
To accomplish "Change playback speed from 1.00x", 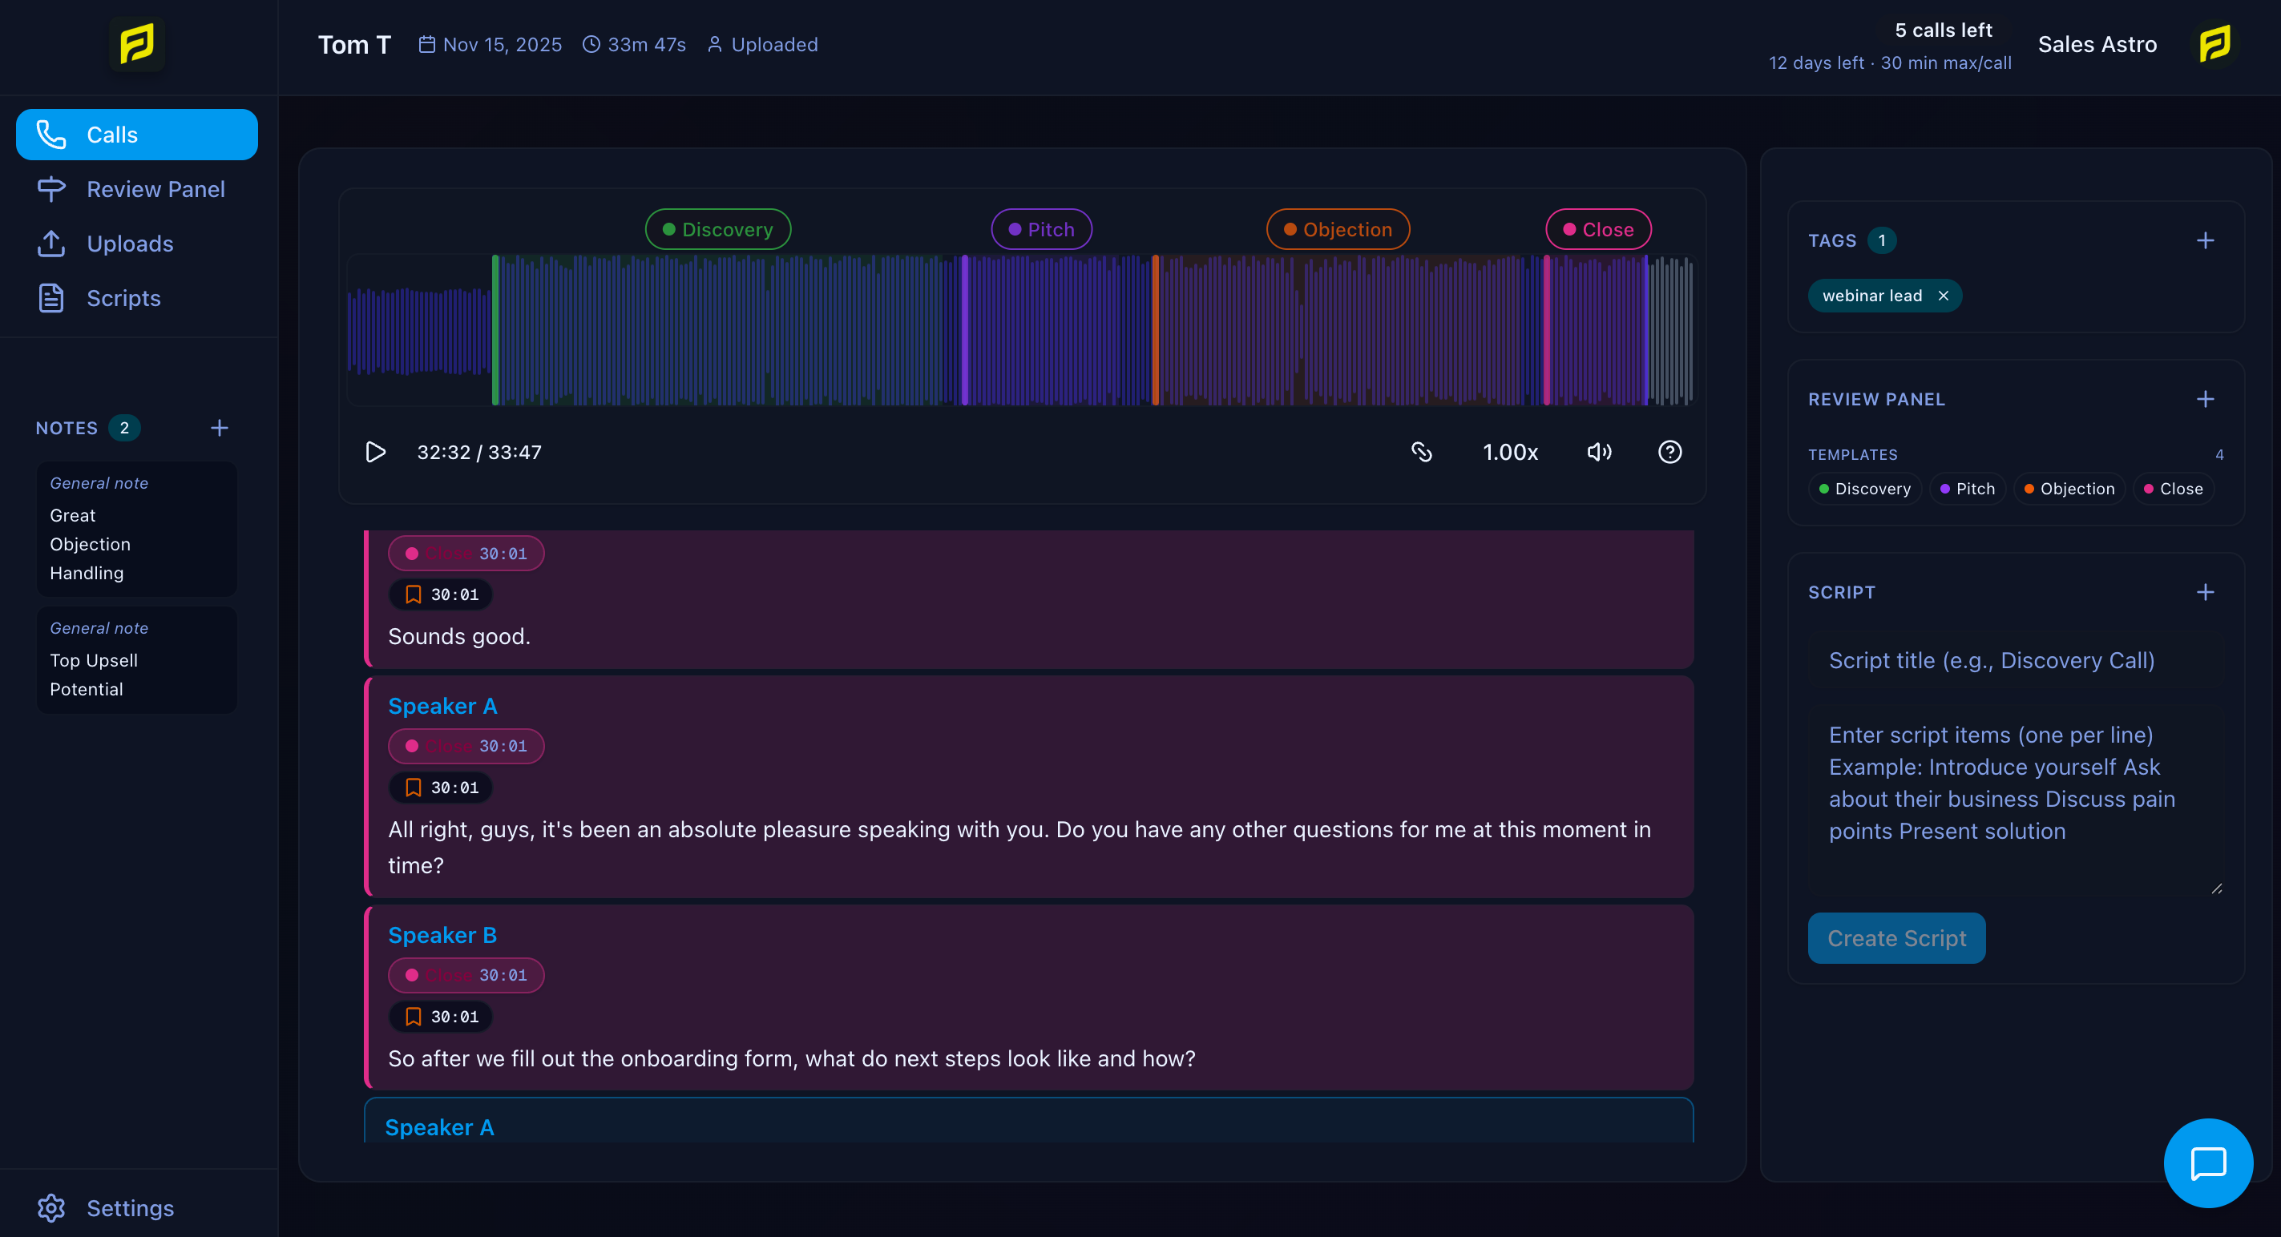I will [x=1511, y=451].
